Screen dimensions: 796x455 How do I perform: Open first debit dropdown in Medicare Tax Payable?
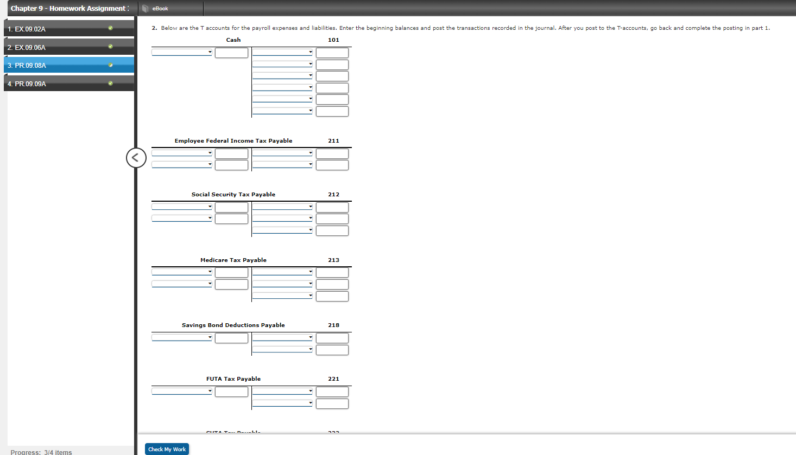point(182,272)
